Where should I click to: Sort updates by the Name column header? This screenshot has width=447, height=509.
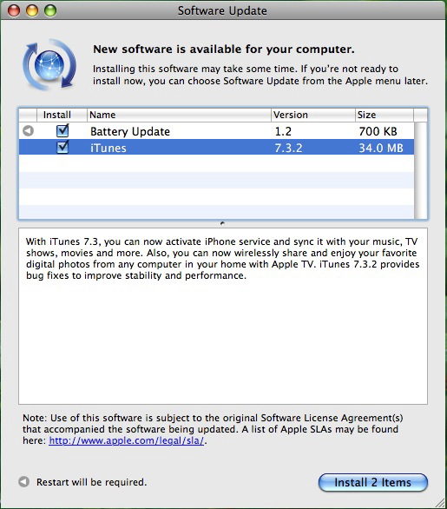(x=179, y=115)
